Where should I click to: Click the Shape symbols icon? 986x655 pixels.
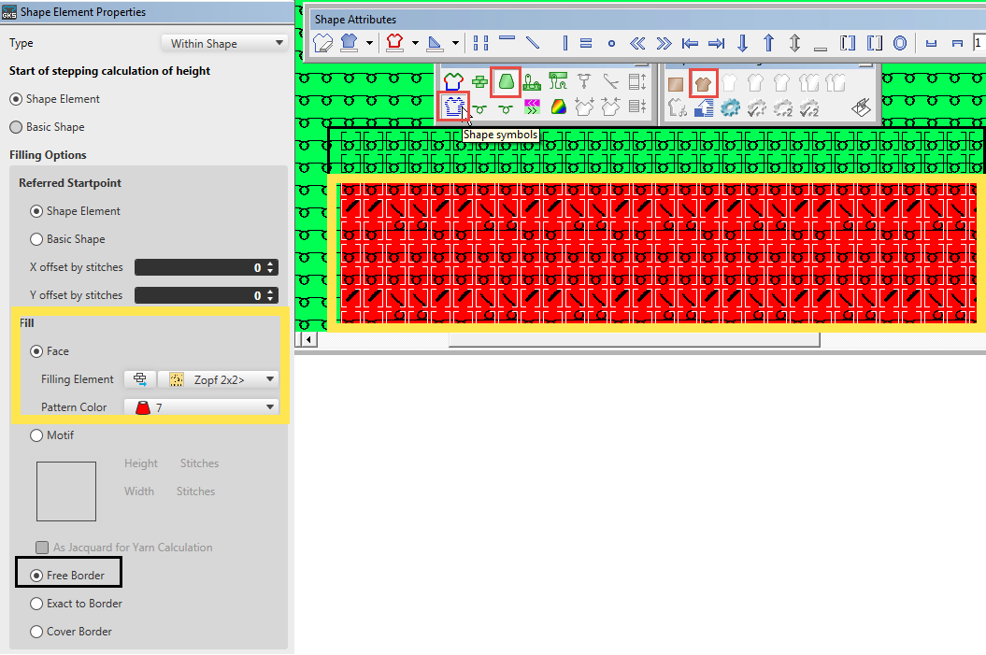(454, 107)
